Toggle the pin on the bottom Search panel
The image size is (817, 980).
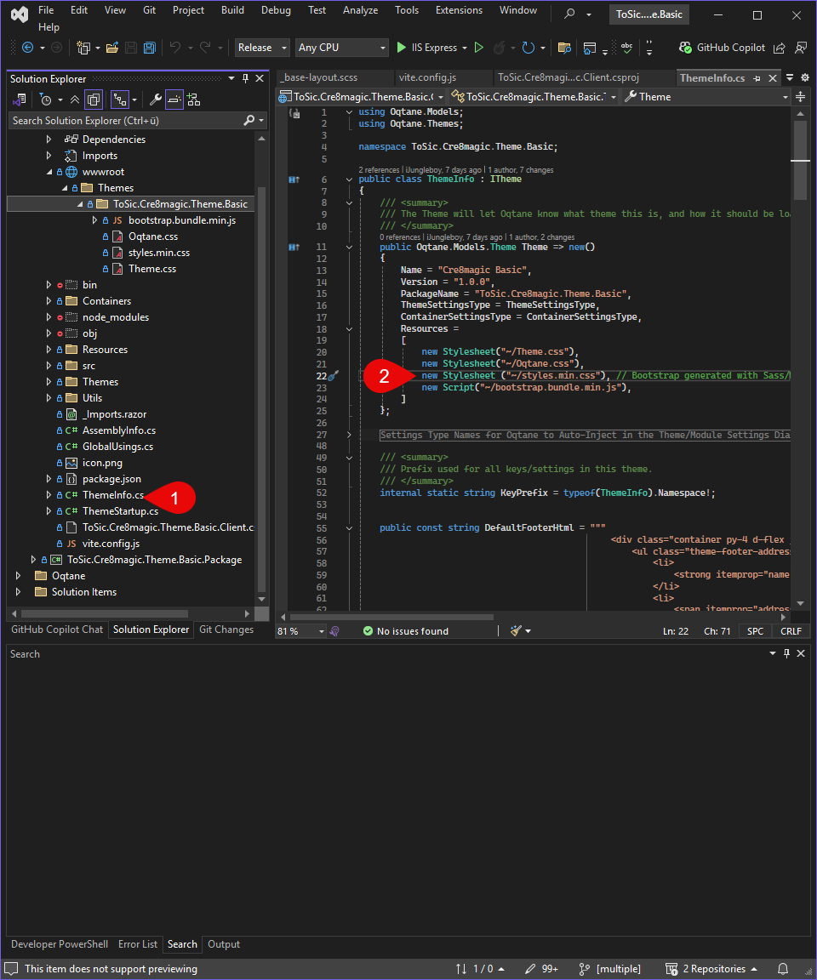786,653
